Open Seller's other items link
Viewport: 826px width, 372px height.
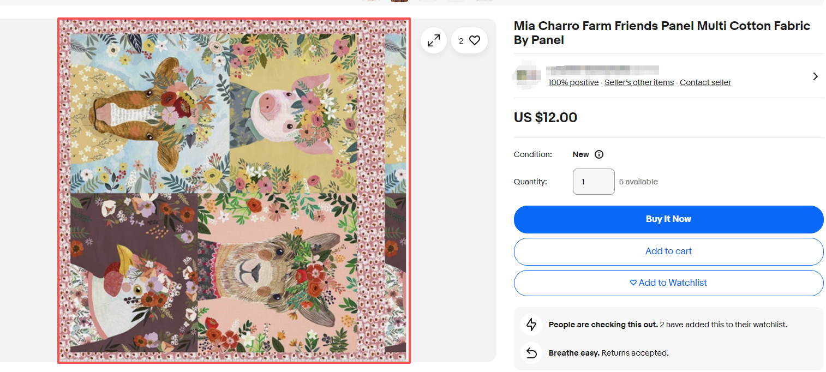pyautogui.click(x=639, y=82)
